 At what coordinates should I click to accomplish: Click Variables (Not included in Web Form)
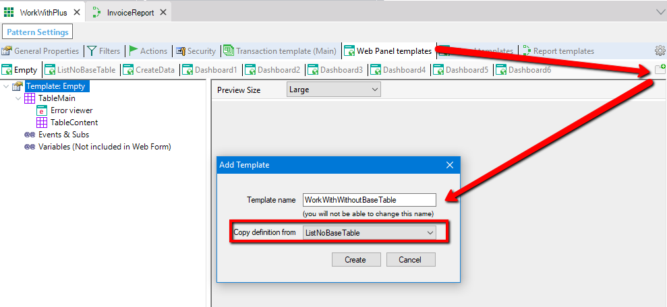pyautogui.click(x=104, y=147)
